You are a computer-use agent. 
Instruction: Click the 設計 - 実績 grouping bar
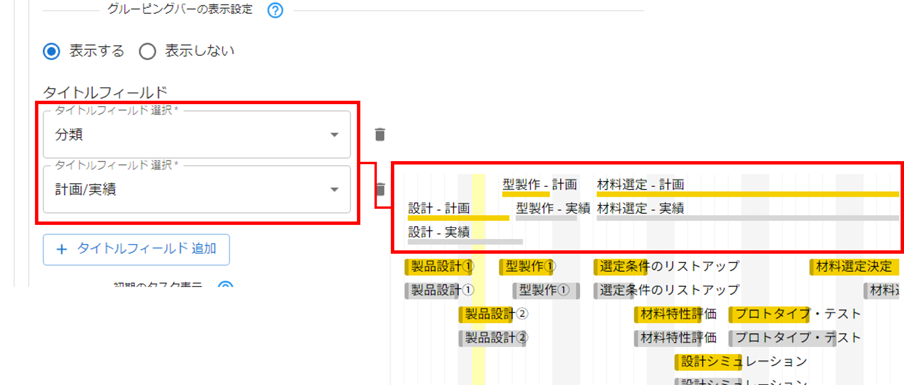[x=465, y=242]
